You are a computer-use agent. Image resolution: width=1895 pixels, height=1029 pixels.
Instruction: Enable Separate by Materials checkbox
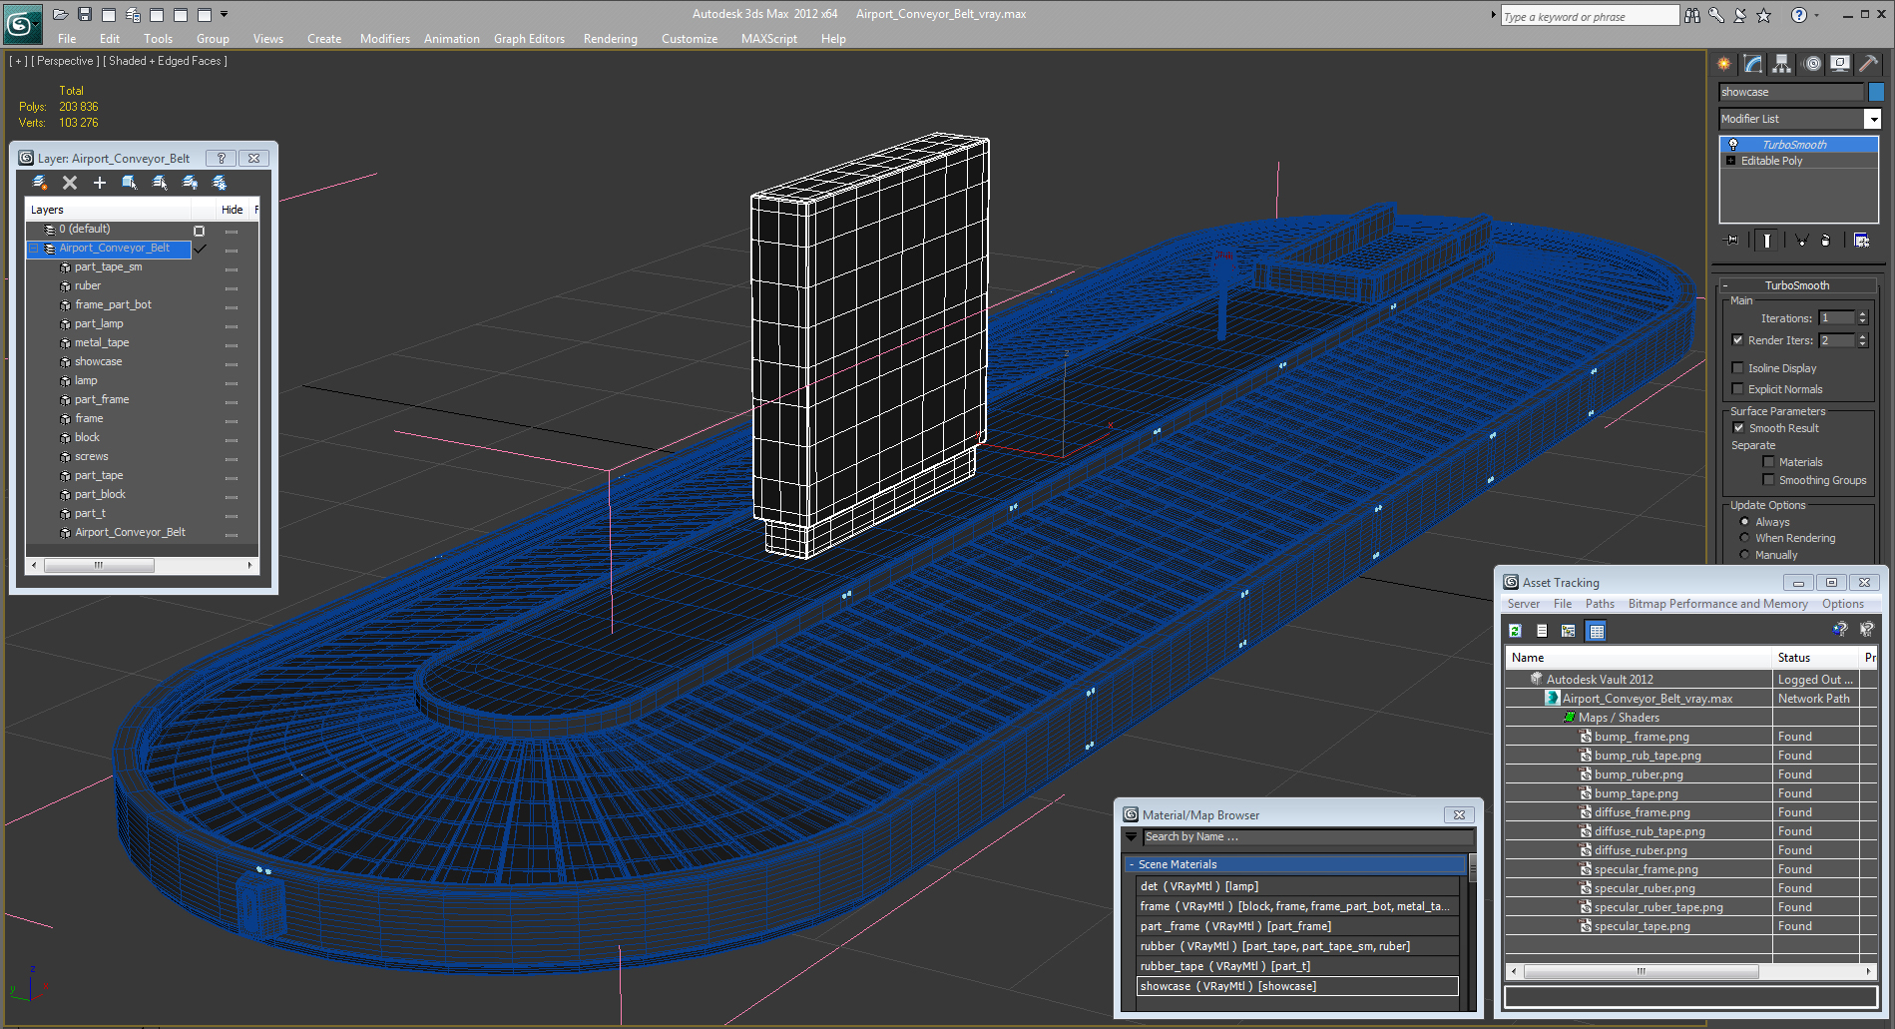(1769, 462)
